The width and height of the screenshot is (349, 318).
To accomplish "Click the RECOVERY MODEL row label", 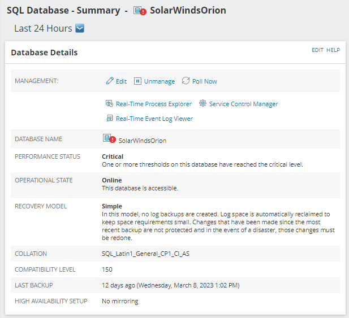I will 41,206.
